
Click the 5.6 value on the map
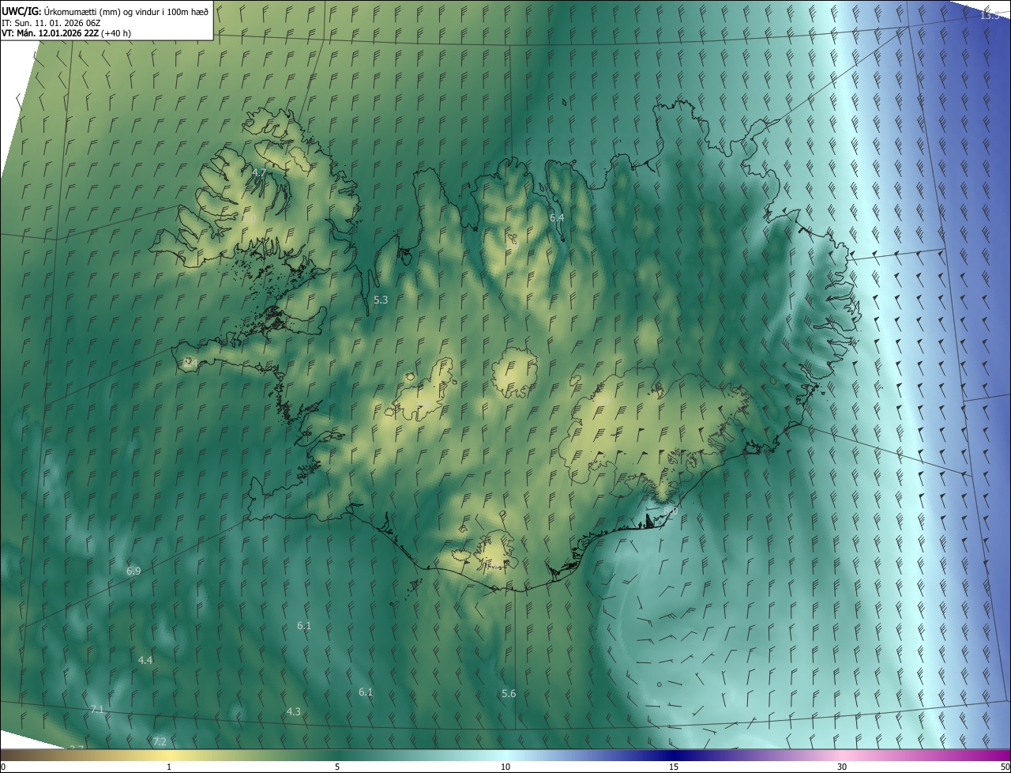509,693
